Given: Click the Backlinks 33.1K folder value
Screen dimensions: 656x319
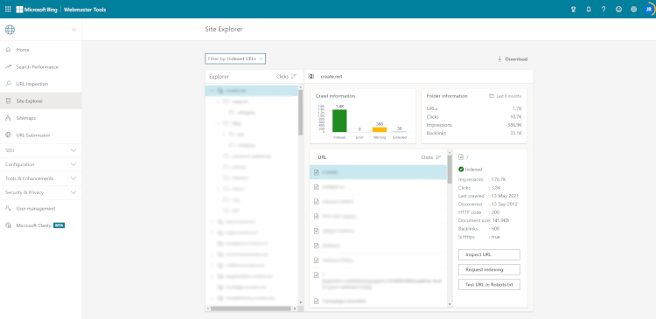Looking at the screenshot, I should pyautogui.click(x=516, y=133).
